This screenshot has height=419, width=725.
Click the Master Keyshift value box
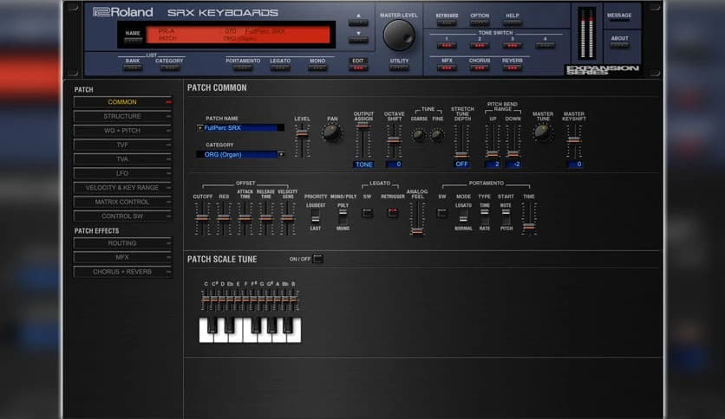574,164
